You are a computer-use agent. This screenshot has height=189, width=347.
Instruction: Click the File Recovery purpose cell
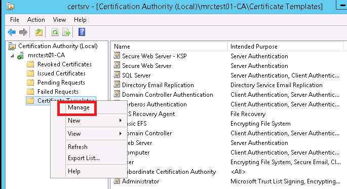pos(248,114)
